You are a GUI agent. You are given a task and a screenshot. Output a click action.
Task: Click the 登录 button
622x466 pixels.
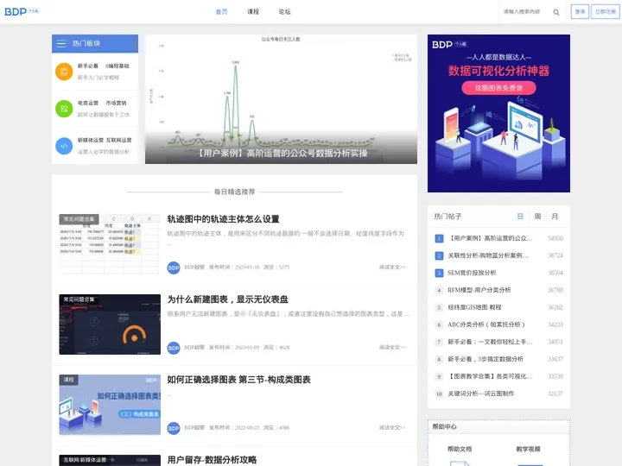click(580, 11)
